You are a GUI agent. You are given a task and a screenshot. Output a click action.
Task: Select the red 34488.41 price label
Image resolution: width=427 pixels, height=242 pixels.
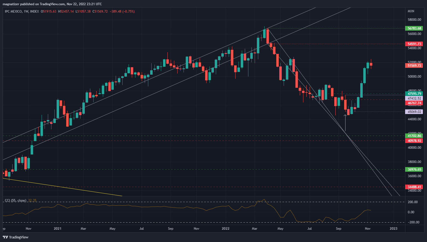414,187
